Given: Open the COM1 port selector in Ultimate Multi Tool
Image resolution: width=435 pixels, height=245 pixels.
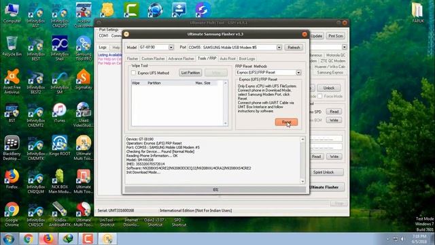Looking at the screenshot, I should [110, 36].
